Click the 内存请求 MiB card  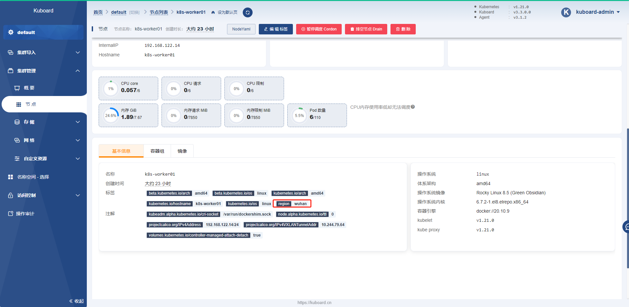coord(191,115)
